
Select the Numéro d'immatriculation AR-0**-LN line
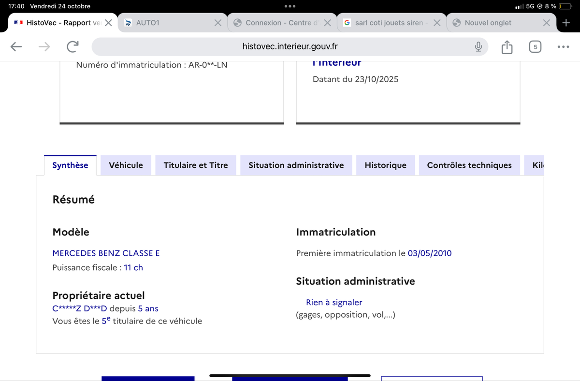(x=152, y=65)
